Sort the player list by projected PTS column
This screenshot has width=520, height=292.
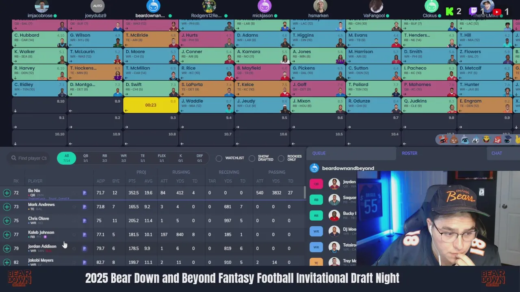tap(132, 181)
